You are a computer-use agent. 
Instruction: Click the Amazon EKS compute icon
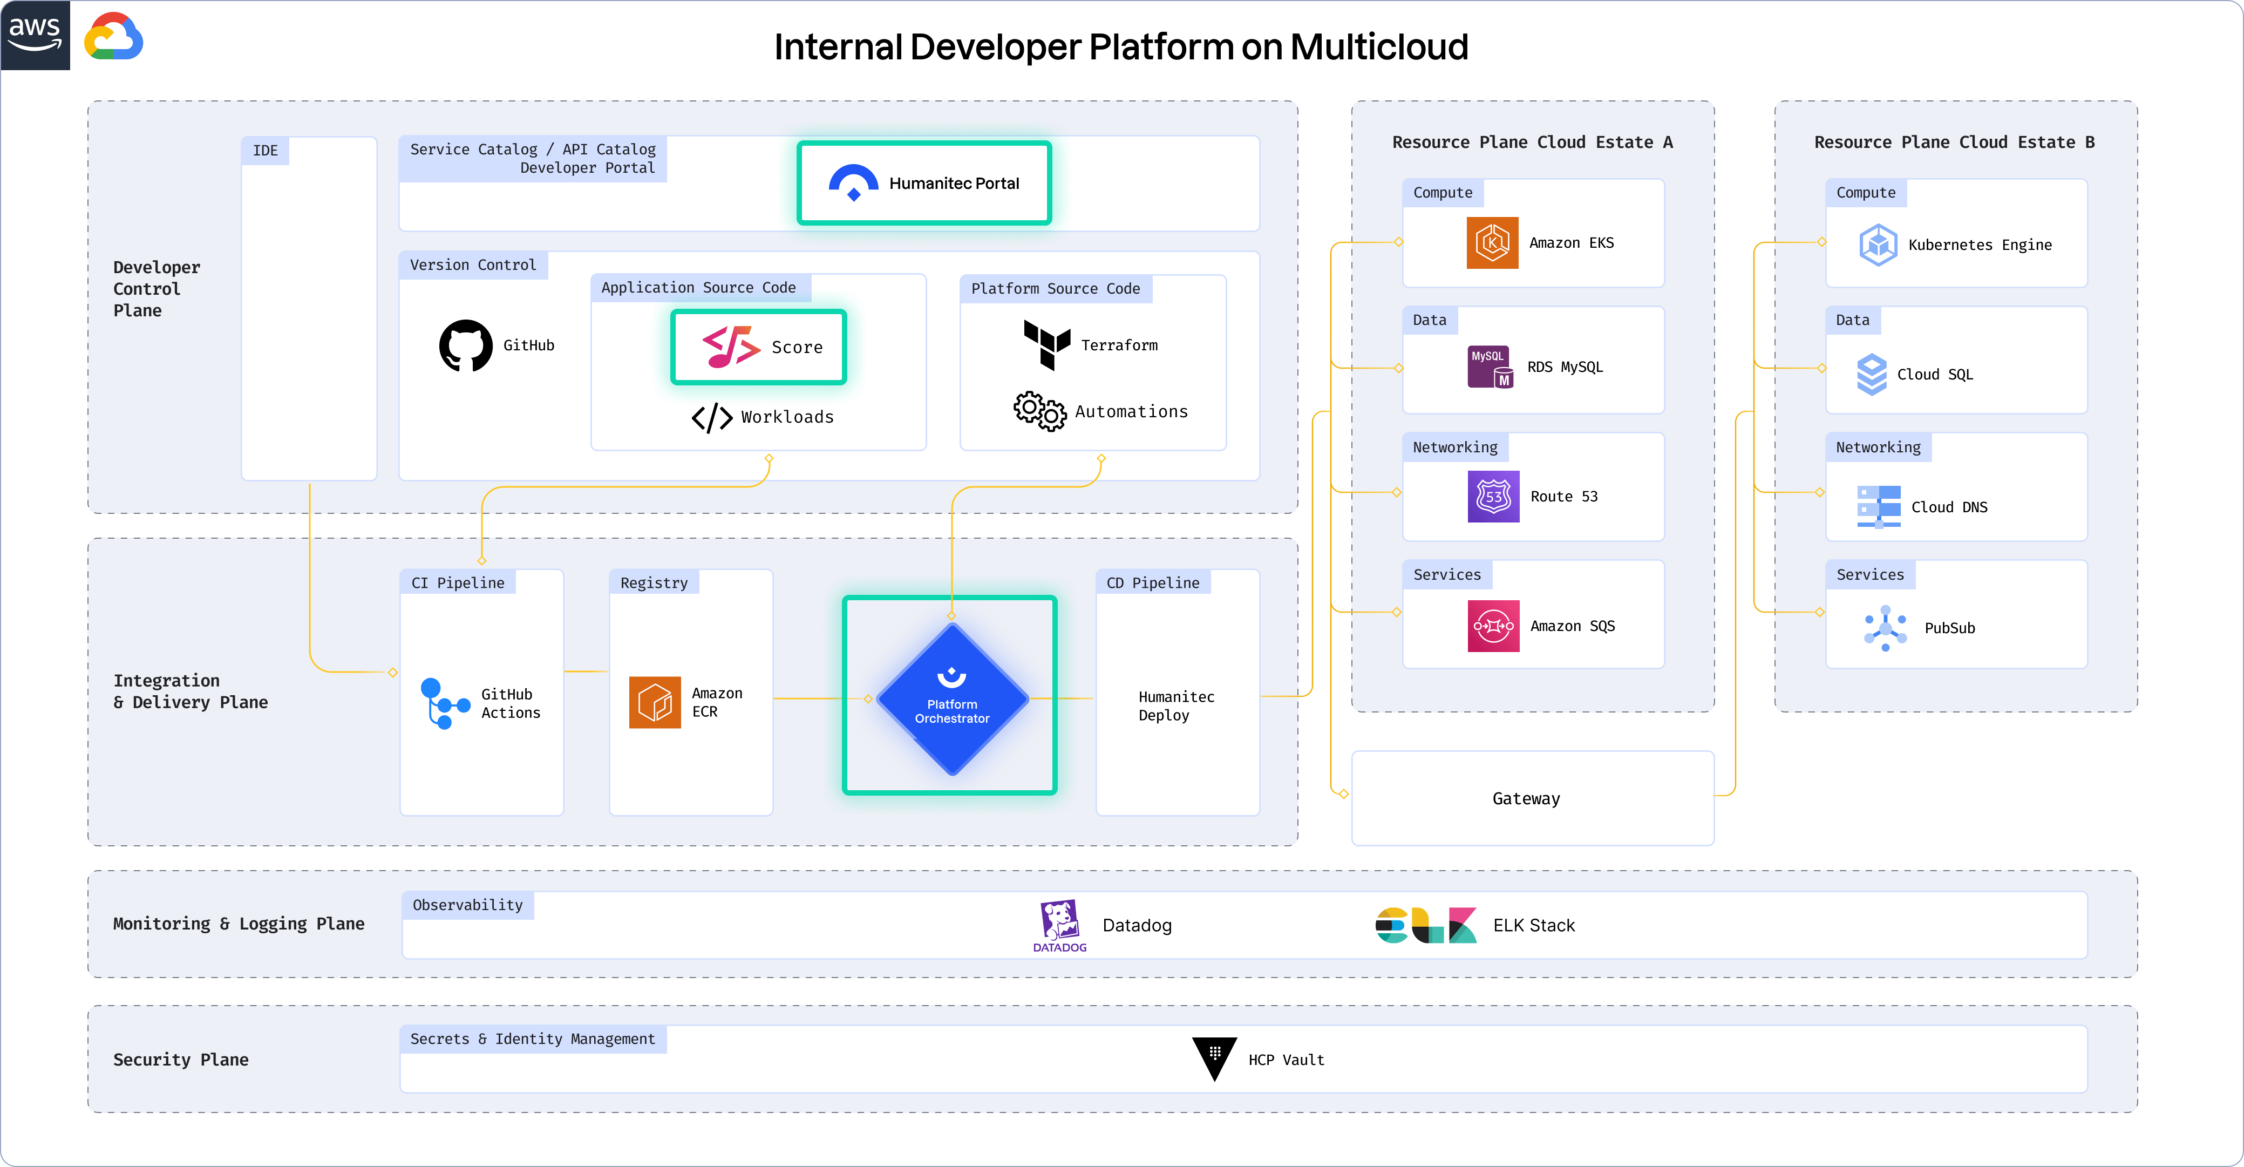point(1494,243)
